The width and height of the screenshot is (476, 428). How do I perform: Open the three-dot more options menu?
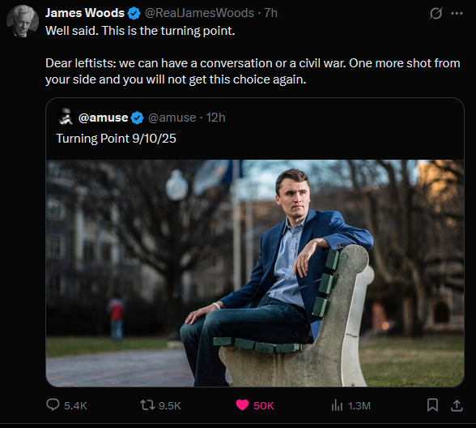pyautogui.click(x=457, y=13)
